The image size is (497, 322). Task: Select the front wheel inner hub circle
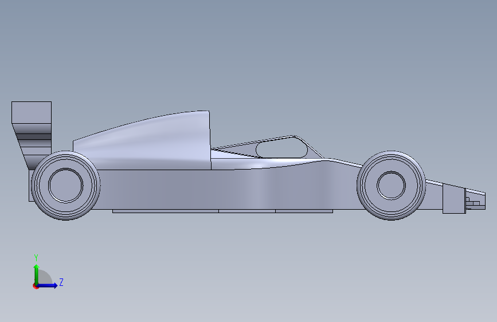(391, 186)
